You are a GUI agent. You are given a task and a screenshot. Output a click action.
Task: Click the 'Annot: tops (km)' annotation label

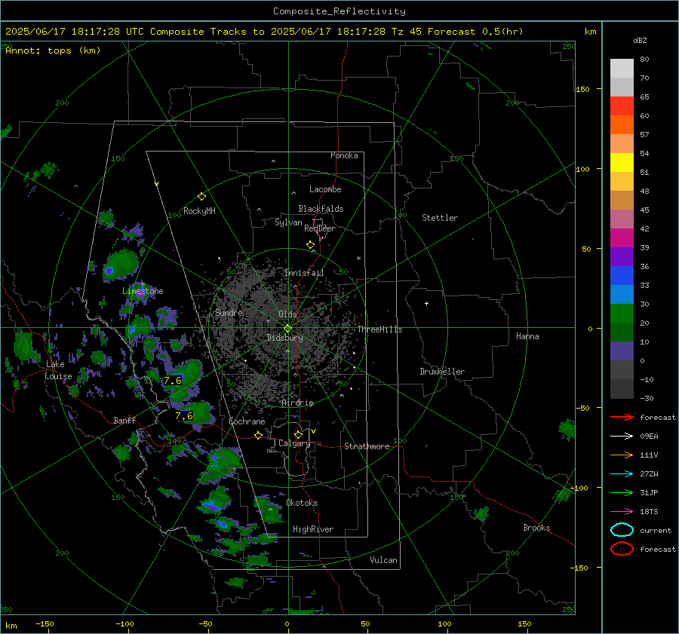coord(53,51)
